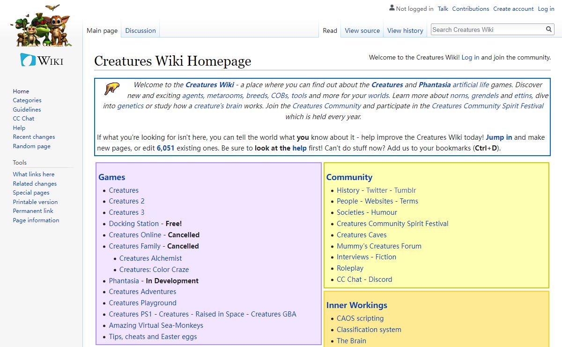This screenshot has height=347, width=562.
Task: Open Creatures: Color Craze
Action: [154, 269]
